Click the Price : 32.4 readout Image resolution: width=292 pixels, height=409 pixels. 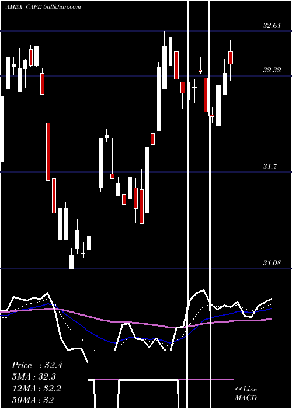pyautogui.click(x=37, y=365)
